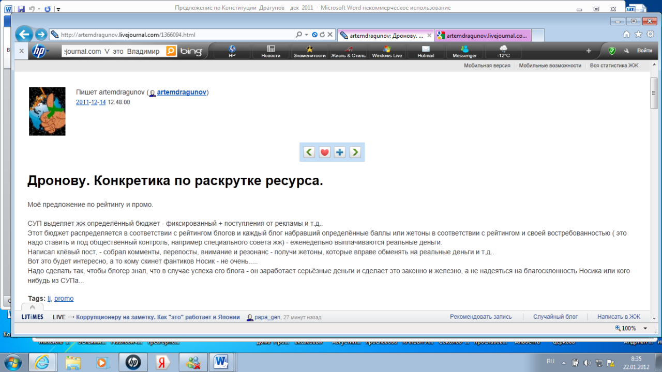This screenshot has width=662, height=372.
Task: Open the lj tag link
Action: [49, 299]
